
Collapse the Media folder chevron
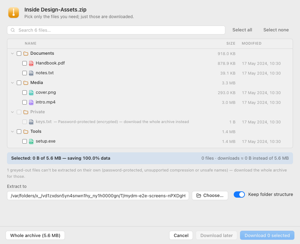pyautogui.click(x=13, y=83)
